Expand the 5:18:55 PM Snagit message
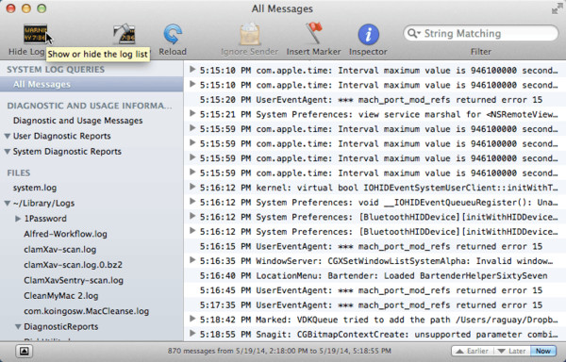 (x=192, y=334)
